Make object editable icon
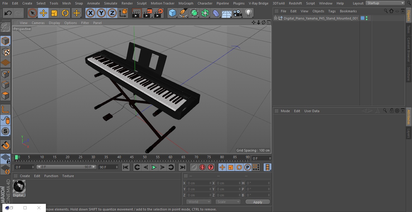This screenshot has width=412, height=212. coord(5,27)
